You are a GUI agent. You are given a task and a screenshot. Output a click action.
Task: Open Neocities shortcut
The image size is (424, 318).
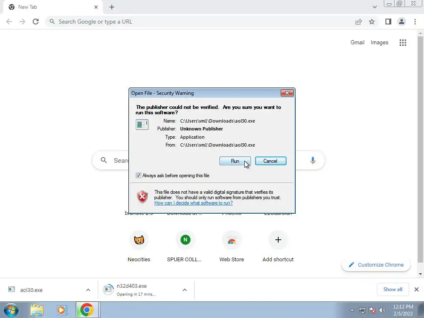click(x=139, y=246)
